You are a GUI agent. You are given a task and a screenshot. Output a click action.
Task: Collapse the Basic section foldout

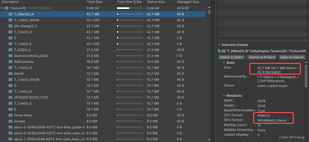tap(224, 63)
